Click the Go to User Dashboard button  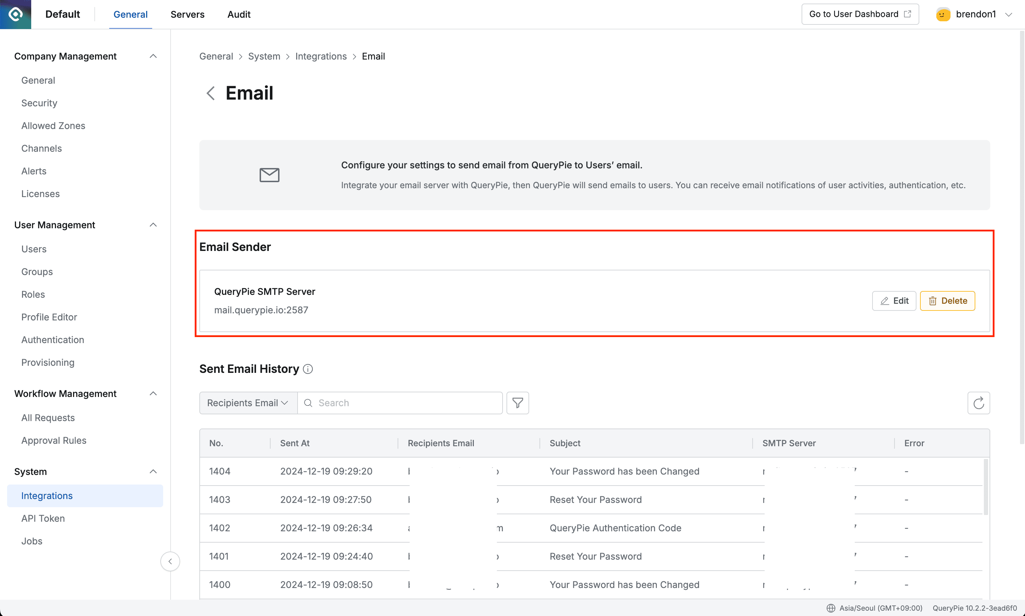point(860,14)
